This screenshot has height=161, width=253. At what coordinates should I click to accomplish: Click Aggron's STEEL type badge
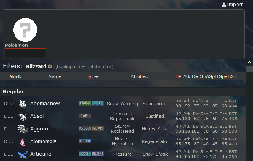coord(85,128)
